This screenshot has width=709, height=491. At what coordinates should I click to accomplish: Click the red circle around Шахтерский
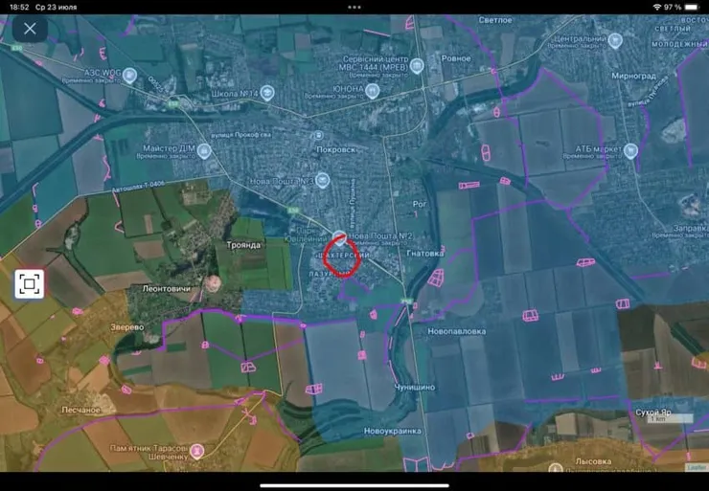click(342, 256)
